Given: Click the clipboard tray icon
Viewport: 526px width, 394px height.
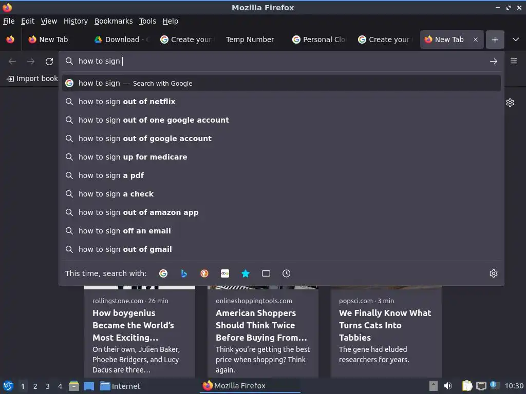Looking at the screenshot, I should [467, 386].
